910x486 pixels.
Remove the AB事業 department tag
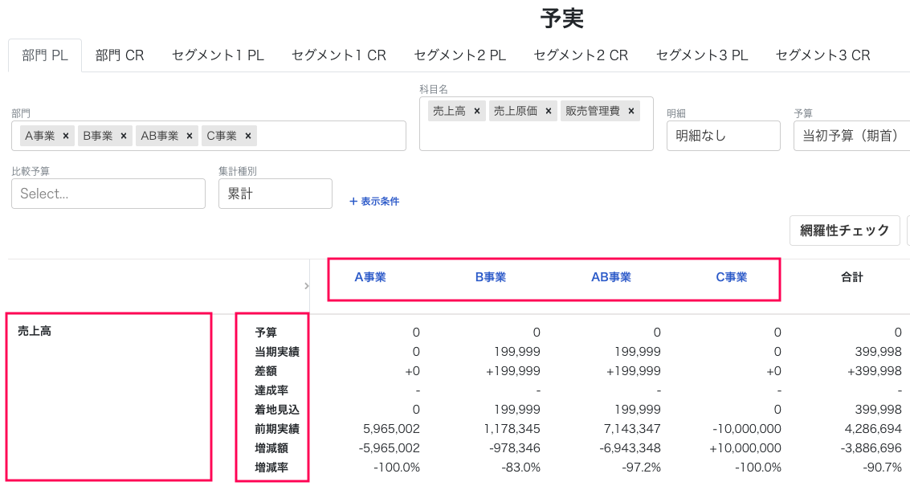(x=190, y=136)
